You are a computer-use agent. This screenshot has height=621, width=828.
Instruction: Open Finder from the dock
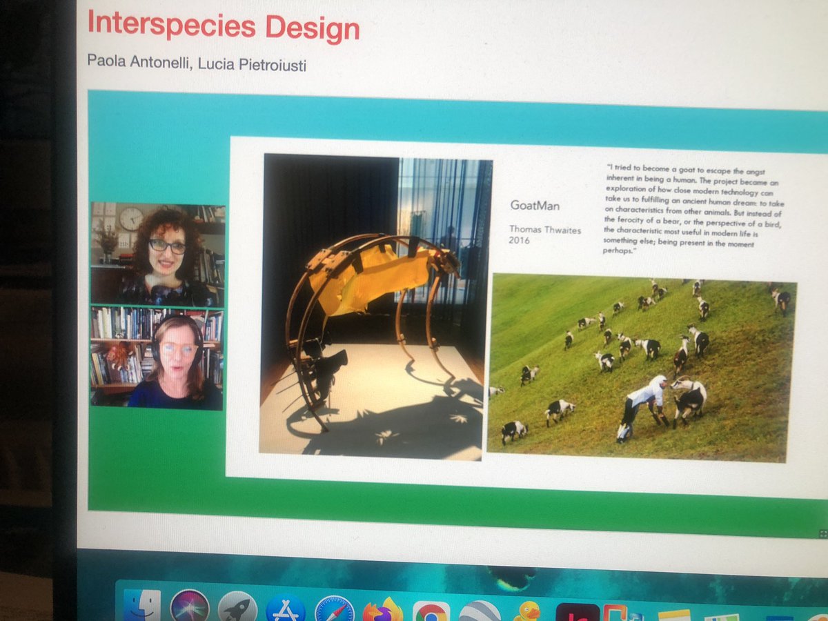click(142, 607)
